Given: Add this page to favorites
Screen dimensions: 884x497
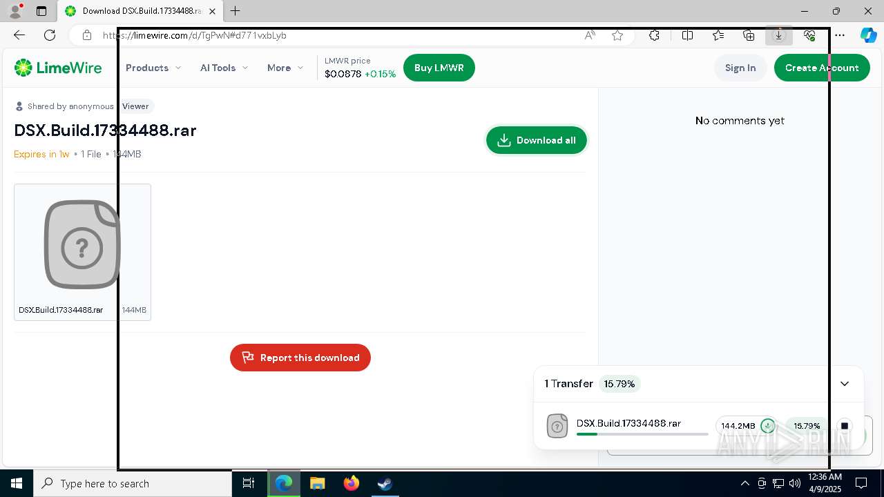Looking at the screenshot, I should (x=617, y=35).
